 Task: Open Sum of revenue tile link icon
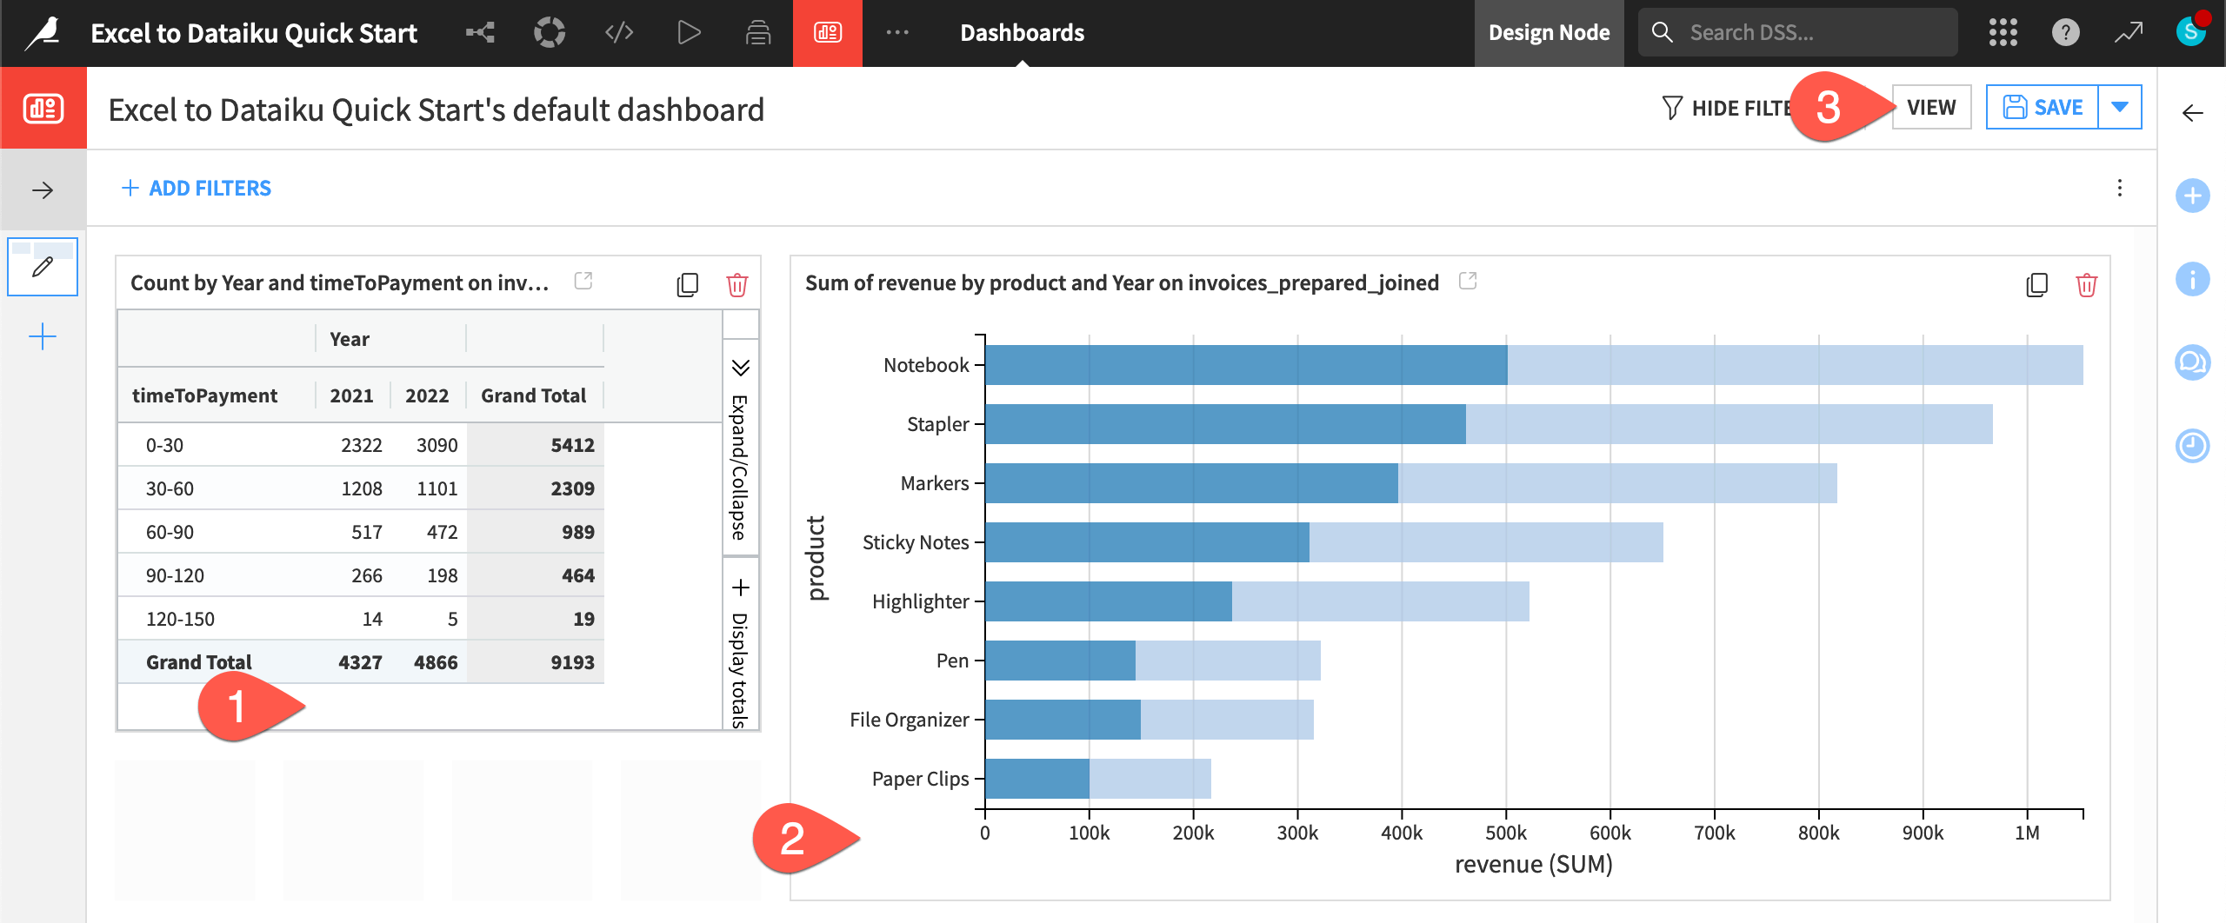coord(1468,281)
